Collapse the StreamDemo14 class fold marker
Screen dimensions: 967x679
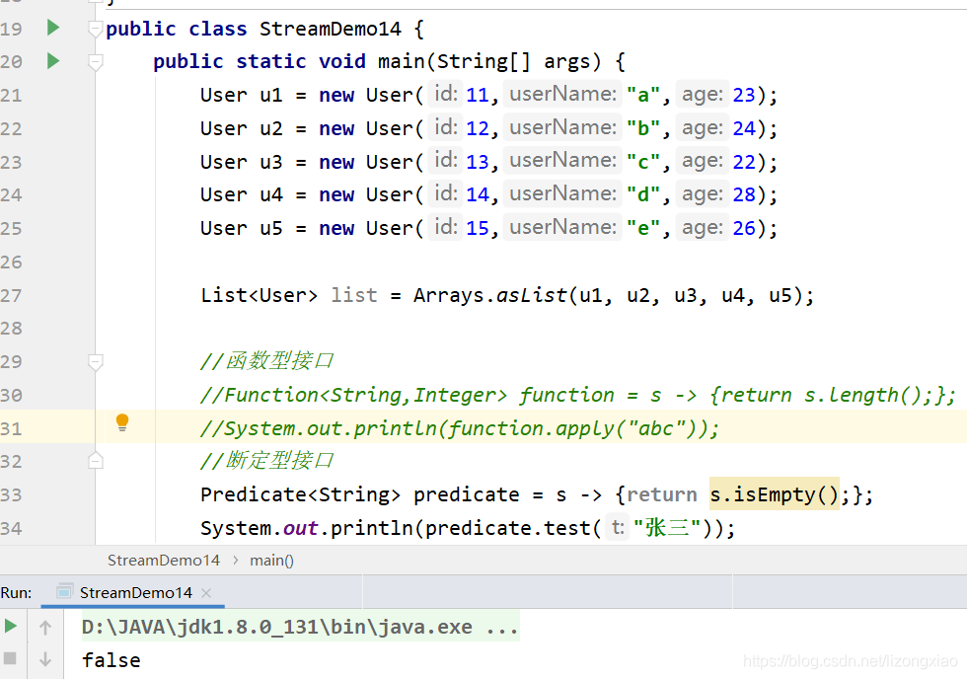tap(95, 29)
